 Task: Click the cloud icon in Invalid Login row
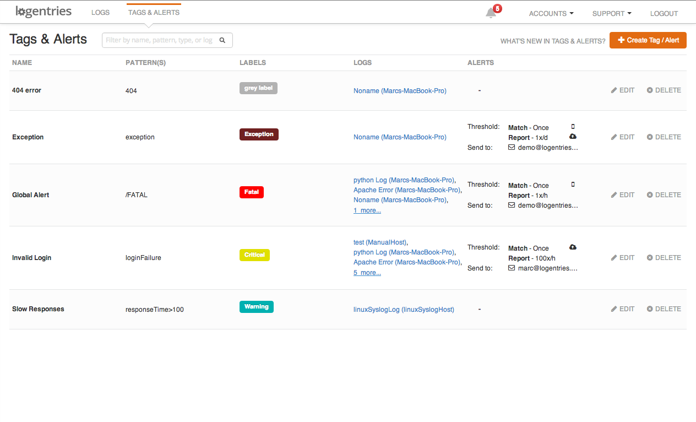[x=573, y=247]
